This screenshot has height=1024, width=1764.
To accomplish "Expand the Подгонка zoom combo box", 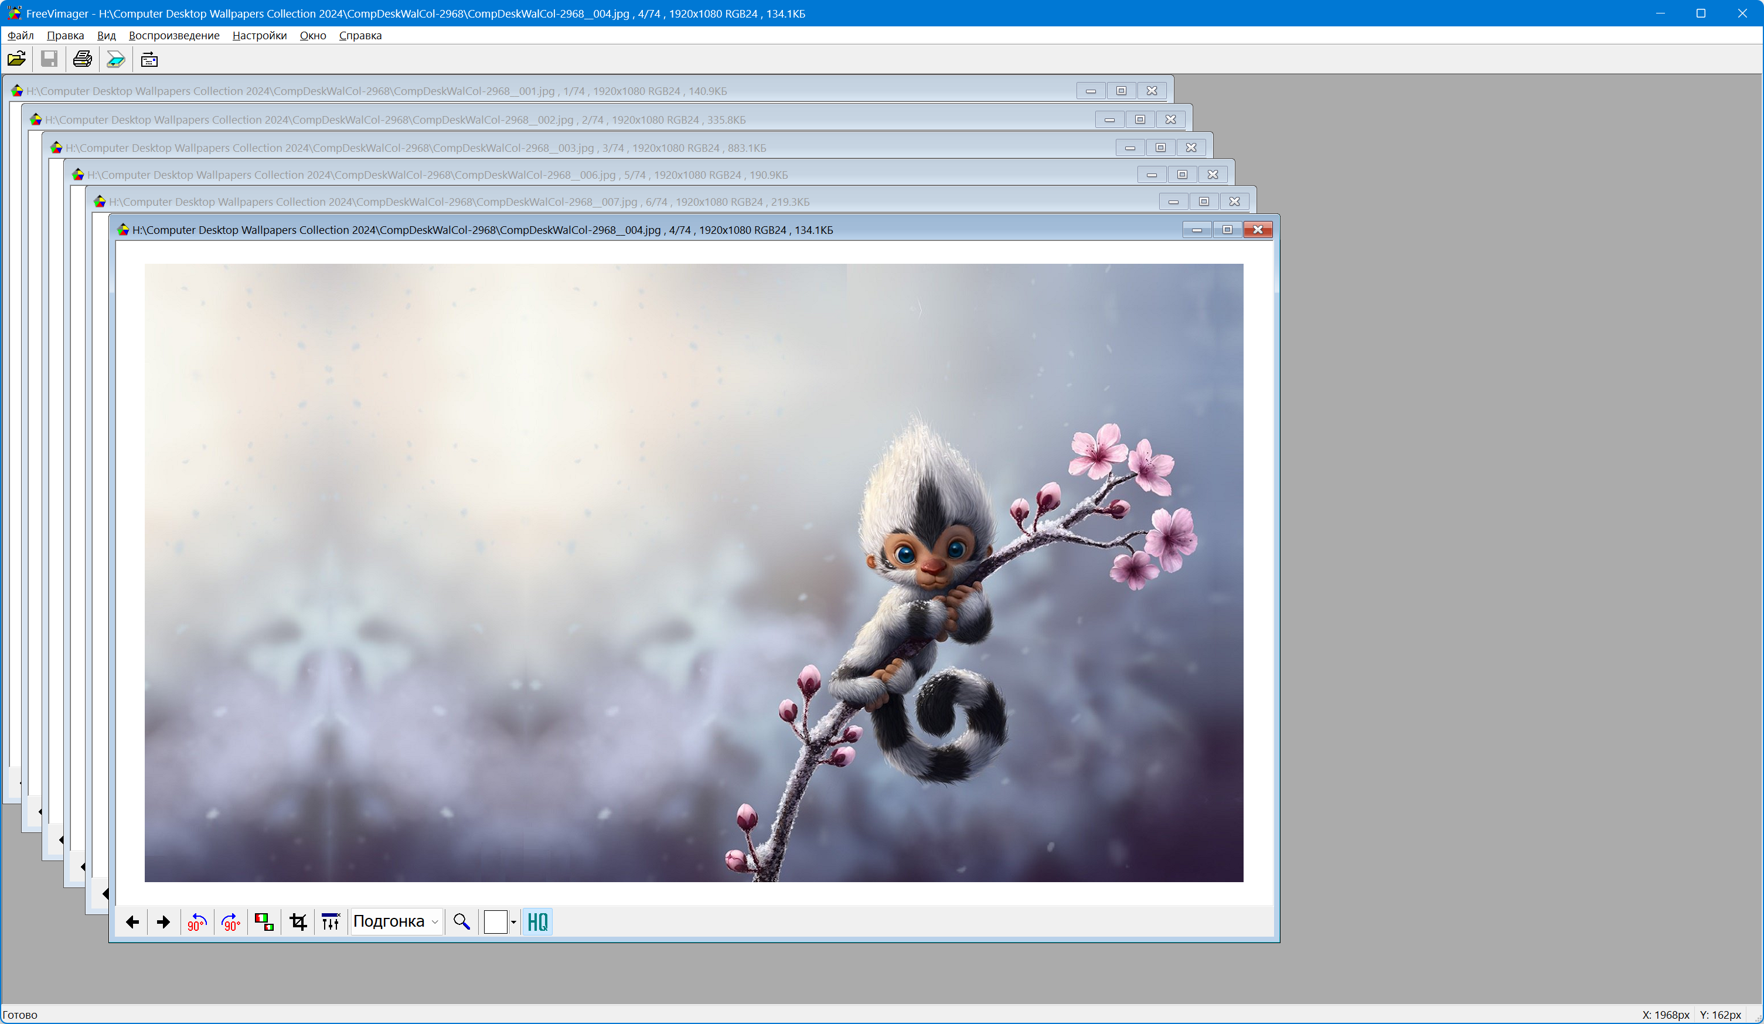I will pyautogui.click(x=435, y=922).
